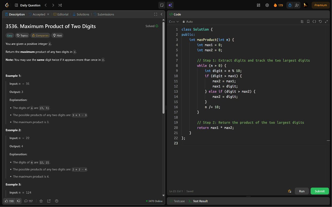This screenshot has height=207, width=332.
Task: Share the problem link icon
Action: click(49, 201)
